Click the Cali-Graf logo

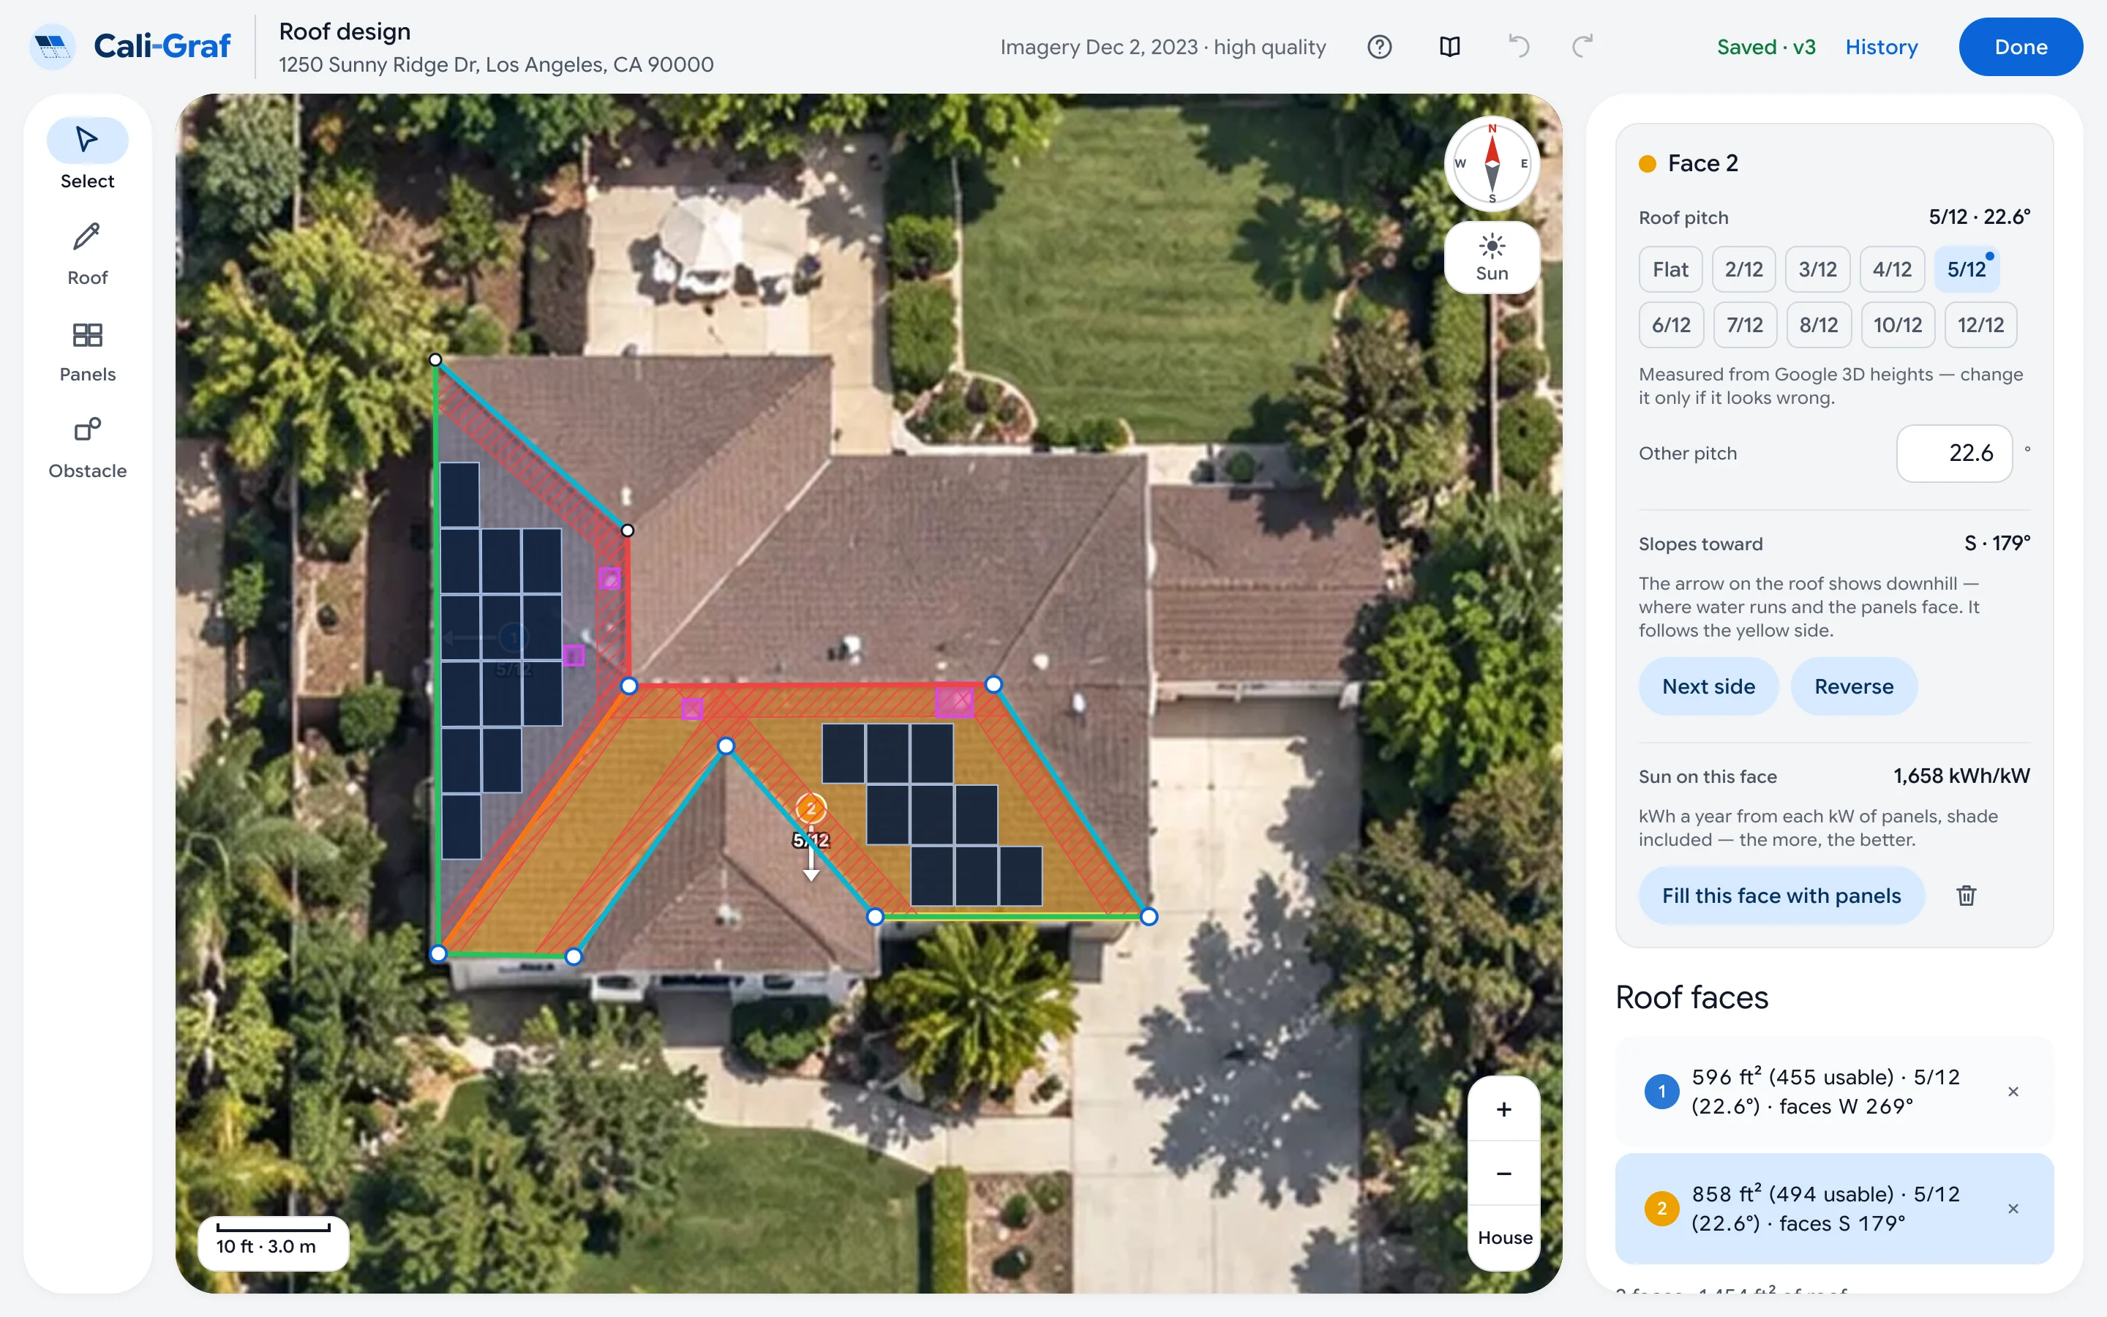[131, 46]
